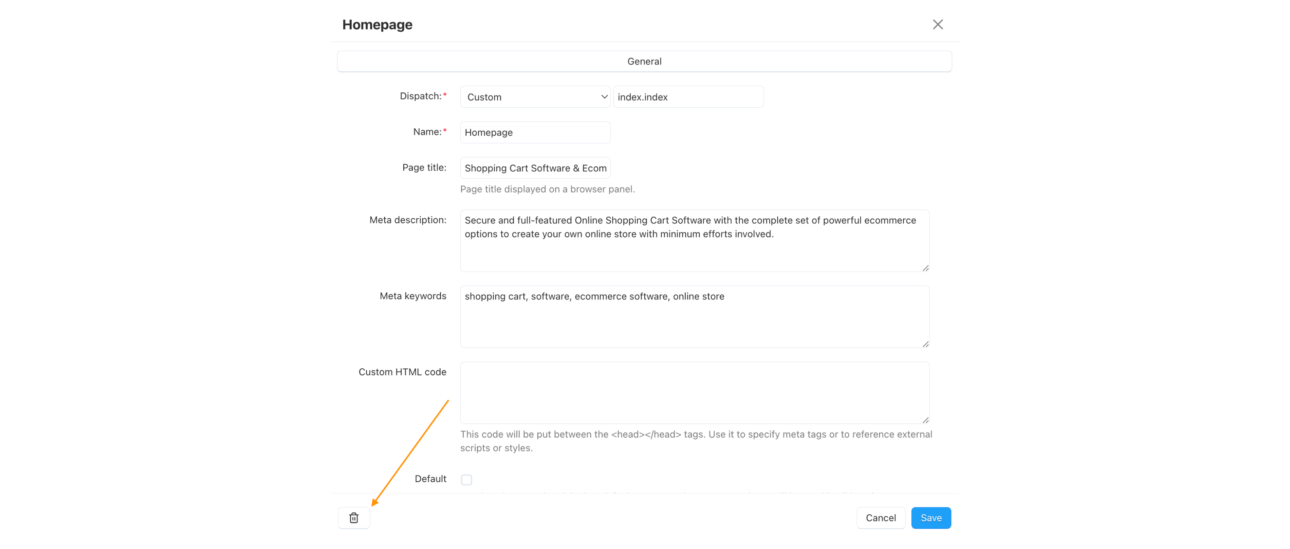The image size is (1290, 549).
Task: Edit the Name field with Homepage
Action: [x=535, y=132]
